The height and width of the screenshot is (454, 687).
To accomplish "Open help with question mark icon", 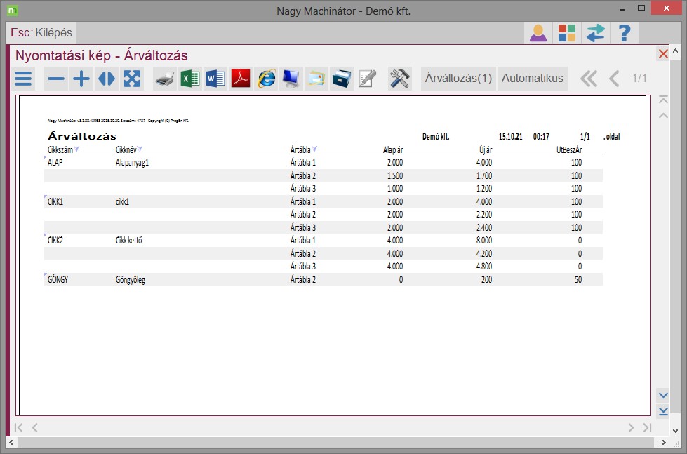I will (625, 33).
